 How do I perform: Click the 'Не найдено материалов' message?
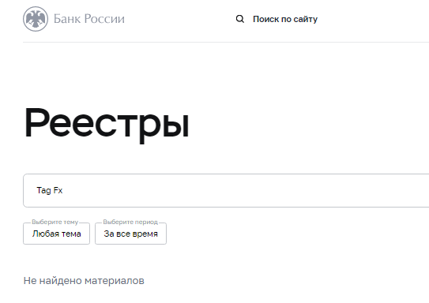84,281
